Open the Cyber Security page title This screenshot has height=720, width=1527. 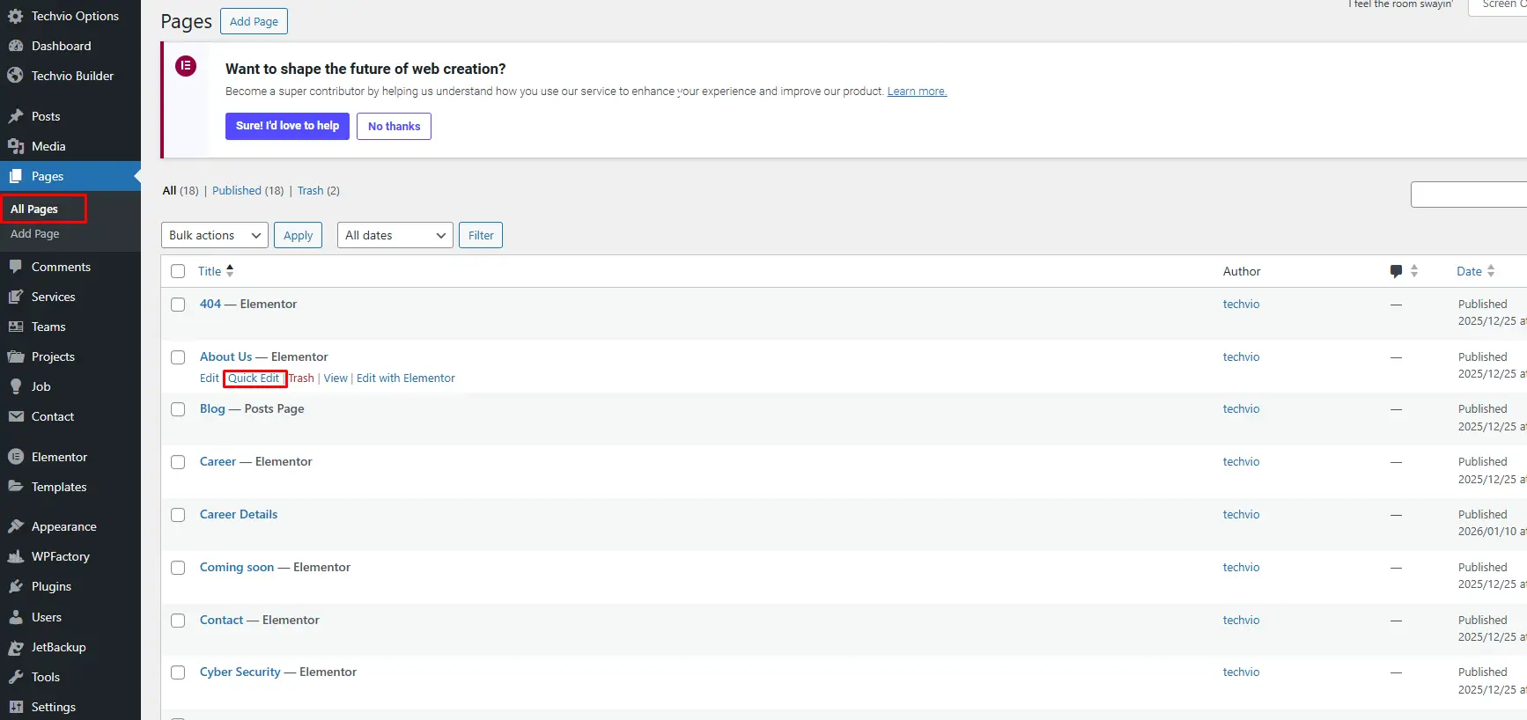point(240,672)
